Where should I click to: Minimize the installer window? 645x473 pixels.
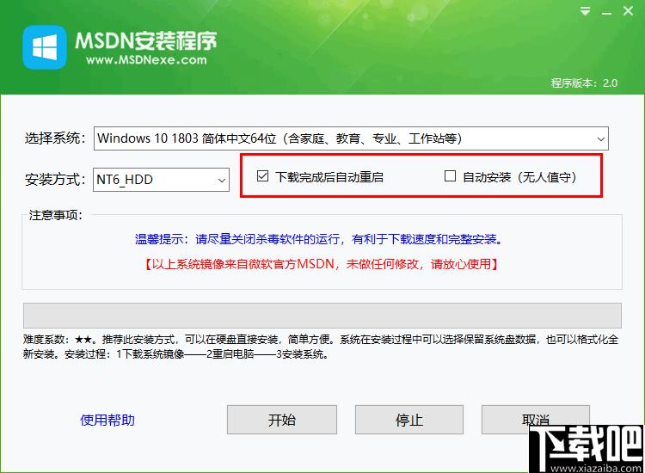606,13
